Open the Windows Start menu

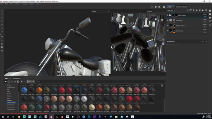tap(2, 117)
